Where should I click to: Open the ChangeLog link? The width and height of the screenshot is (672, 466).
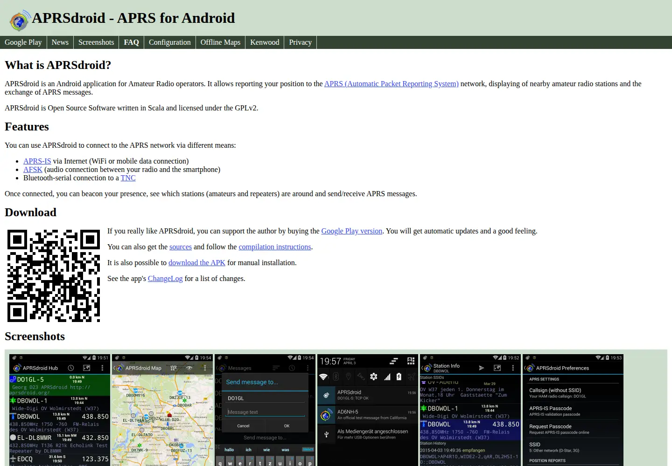coord(165,279)
